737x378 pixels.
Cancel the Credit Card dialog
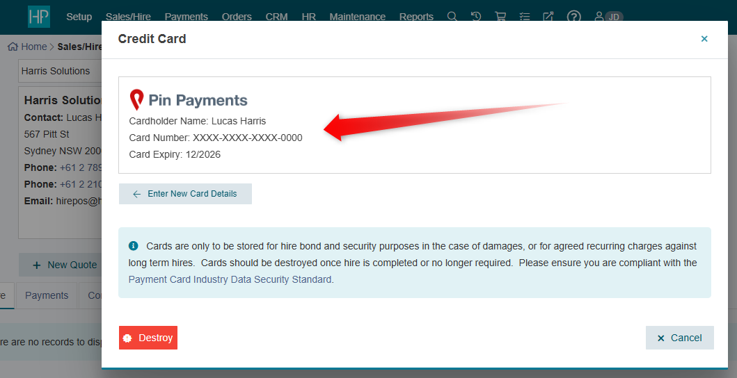pos(680,338)
